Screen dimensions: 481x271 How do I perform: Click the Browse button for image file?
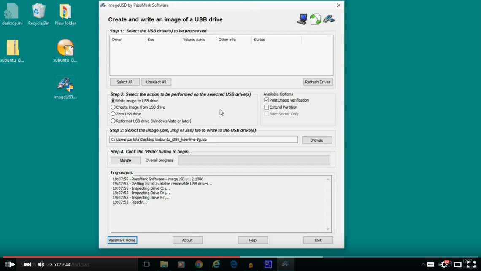point(316,140)
